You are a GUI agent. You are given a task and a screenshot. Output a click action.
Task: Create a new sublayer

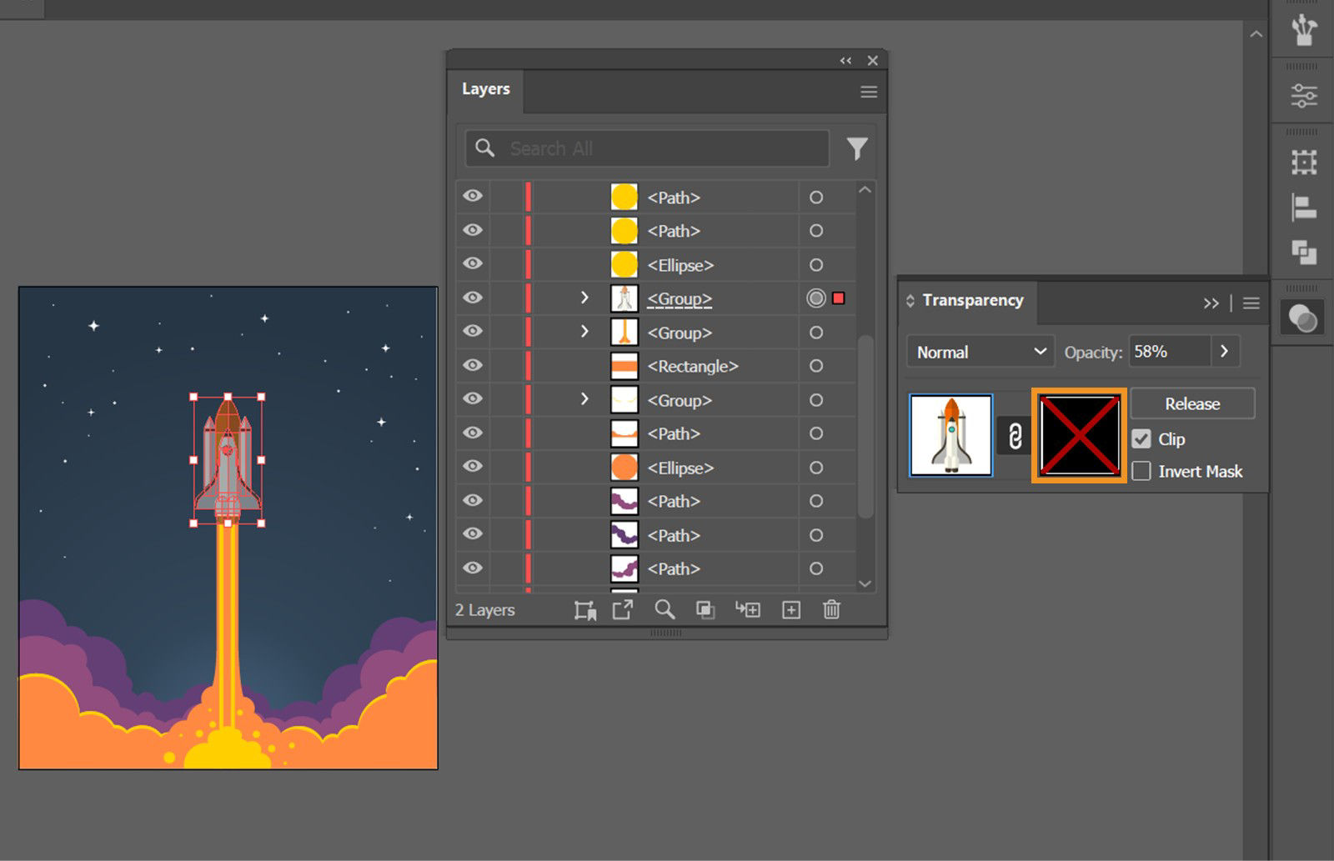[748, 609]
